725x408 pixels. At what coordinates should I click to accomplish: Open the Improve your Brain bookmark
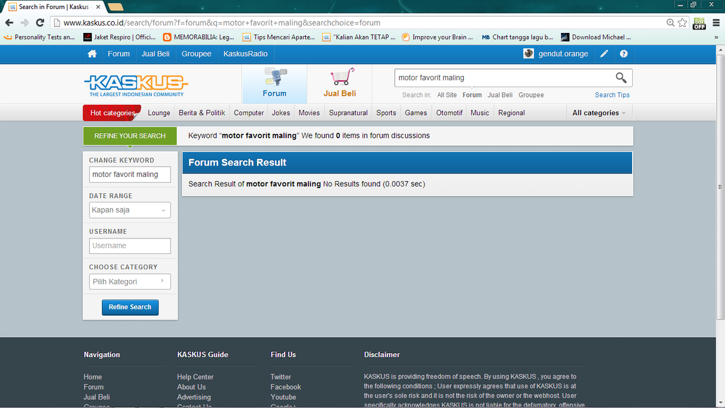pos(437,37)
